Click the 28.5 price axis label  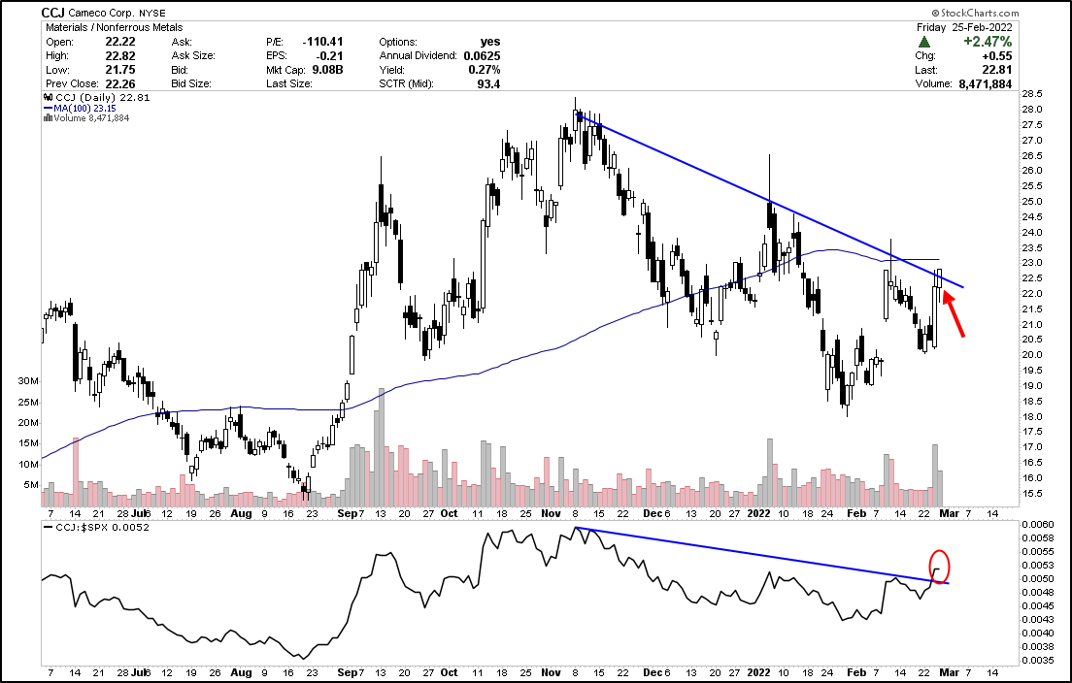pos(1033,93)
